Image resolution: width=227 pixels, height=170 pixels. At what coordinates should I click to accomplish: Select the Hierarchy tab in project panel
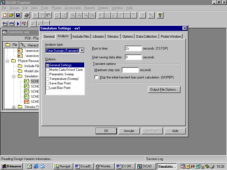(30, 45)
